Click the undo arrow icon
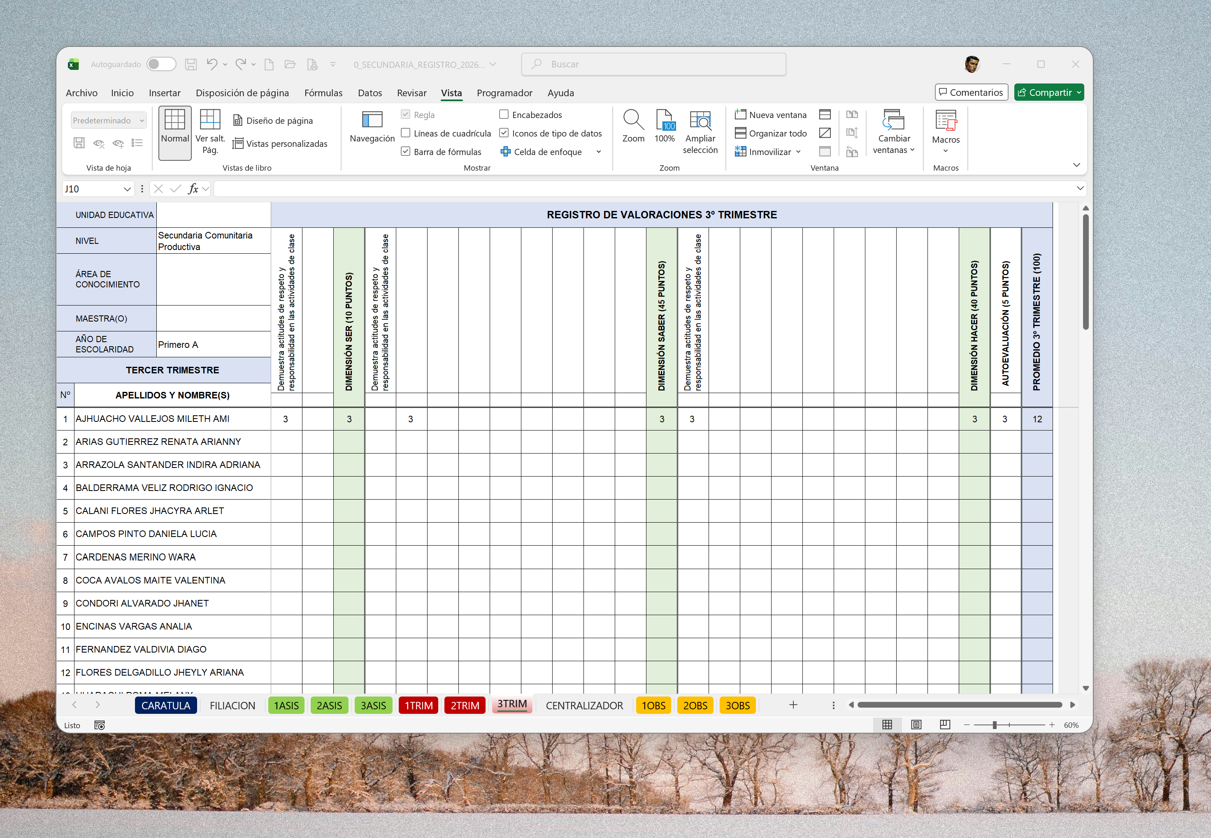The image size is (1211, 838). [x=212, y=64]
